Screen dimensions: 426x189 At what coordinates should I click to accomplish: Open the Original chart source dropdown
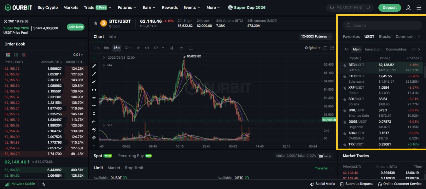[313, 48]
